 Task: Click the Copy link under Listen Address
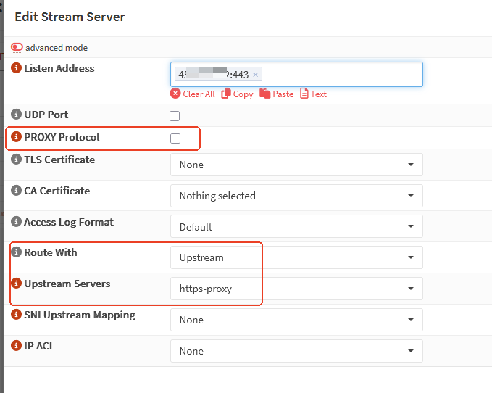[x=237, y=94]
